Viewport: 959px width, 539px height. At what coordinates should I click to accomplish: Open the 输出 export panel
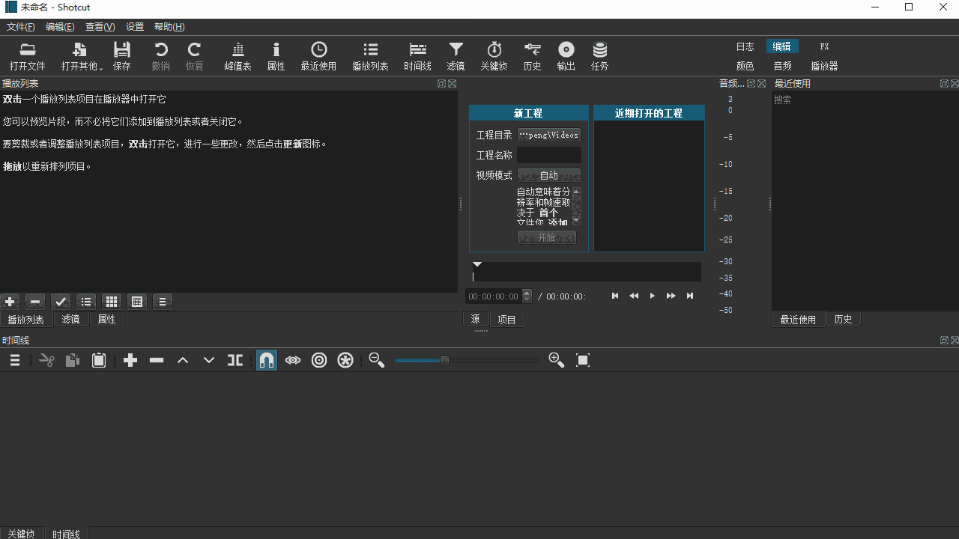pos(566,56)
